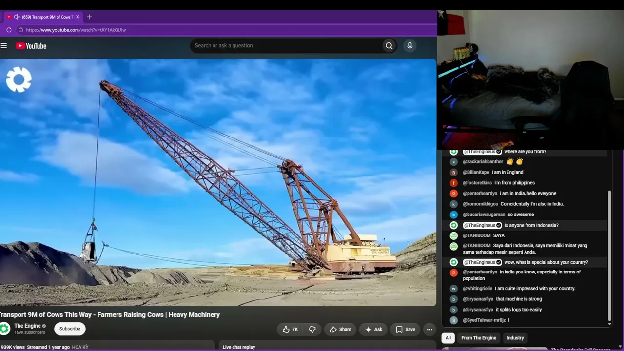
Task: Click the avatar of @SyedTahwar-mr8jz in chat
Action: pos(453,320)
